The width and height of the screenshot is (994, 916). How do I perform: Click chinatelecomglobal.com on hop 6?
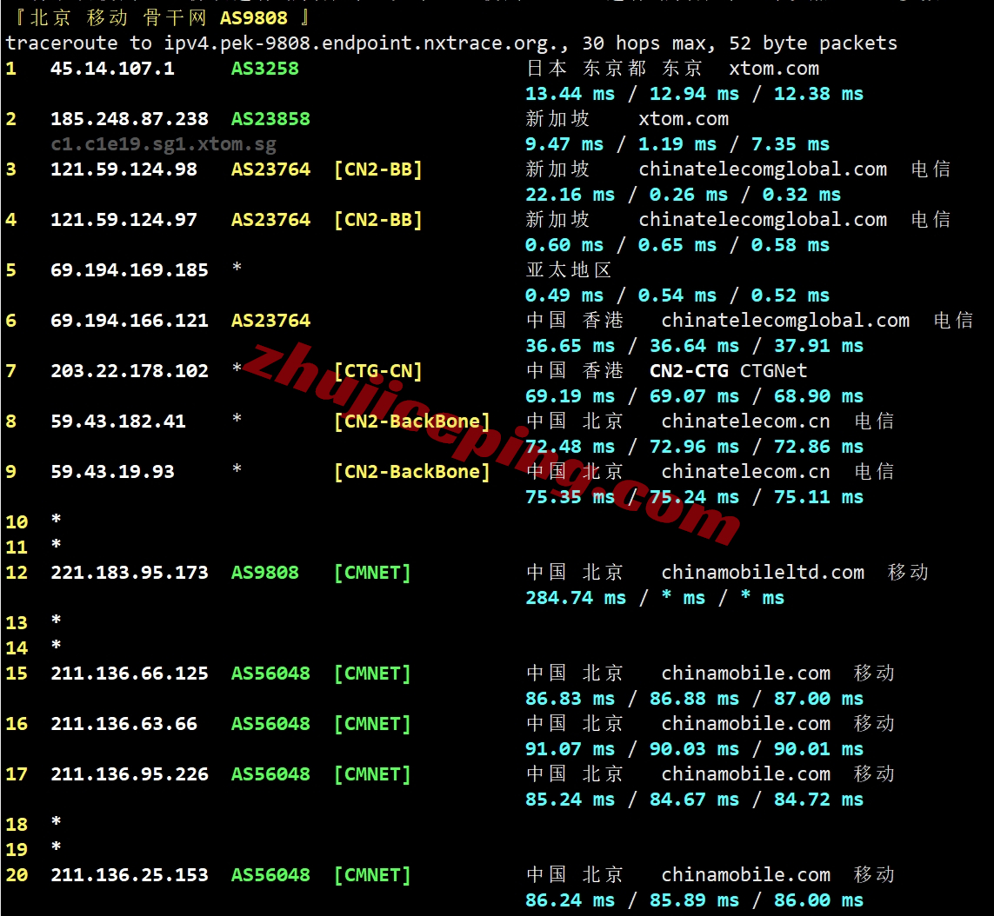point(785,321)
